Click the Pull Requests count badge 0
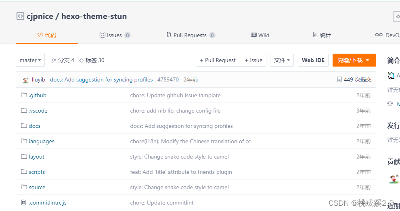 212,35
